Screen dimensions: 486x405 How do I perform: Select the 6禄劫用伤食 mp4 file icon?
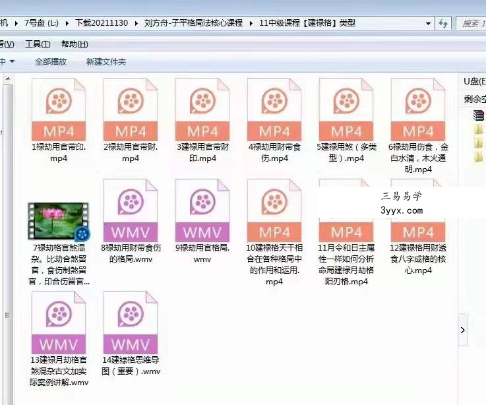418,109
